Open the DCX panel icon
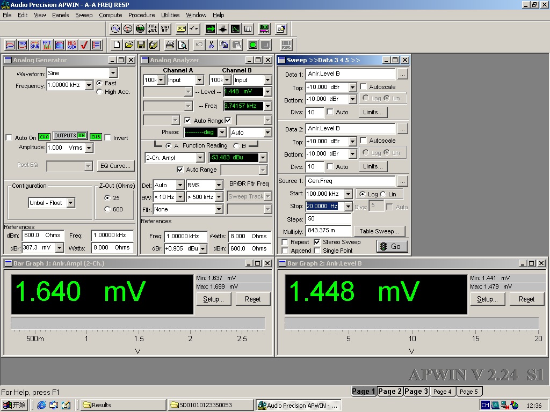The height and width of the screenshot is (412, 550). [x=182, y=29]
